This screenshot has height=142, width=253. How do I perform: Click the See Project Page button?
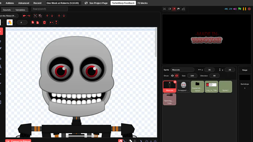(x=96, y=3)
